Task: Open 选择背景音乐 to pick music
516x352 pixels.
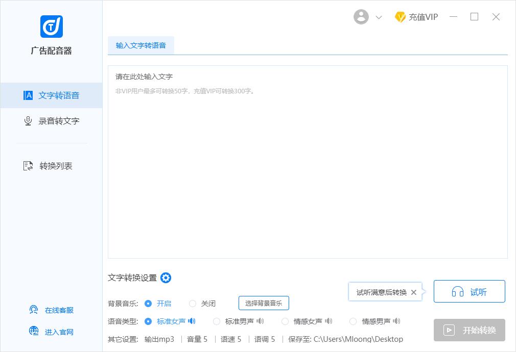Action: tap(264, 303)
